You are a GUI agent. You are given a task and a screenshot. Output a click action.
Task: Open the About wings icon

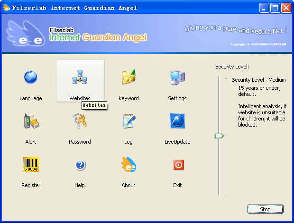[129, 165]
